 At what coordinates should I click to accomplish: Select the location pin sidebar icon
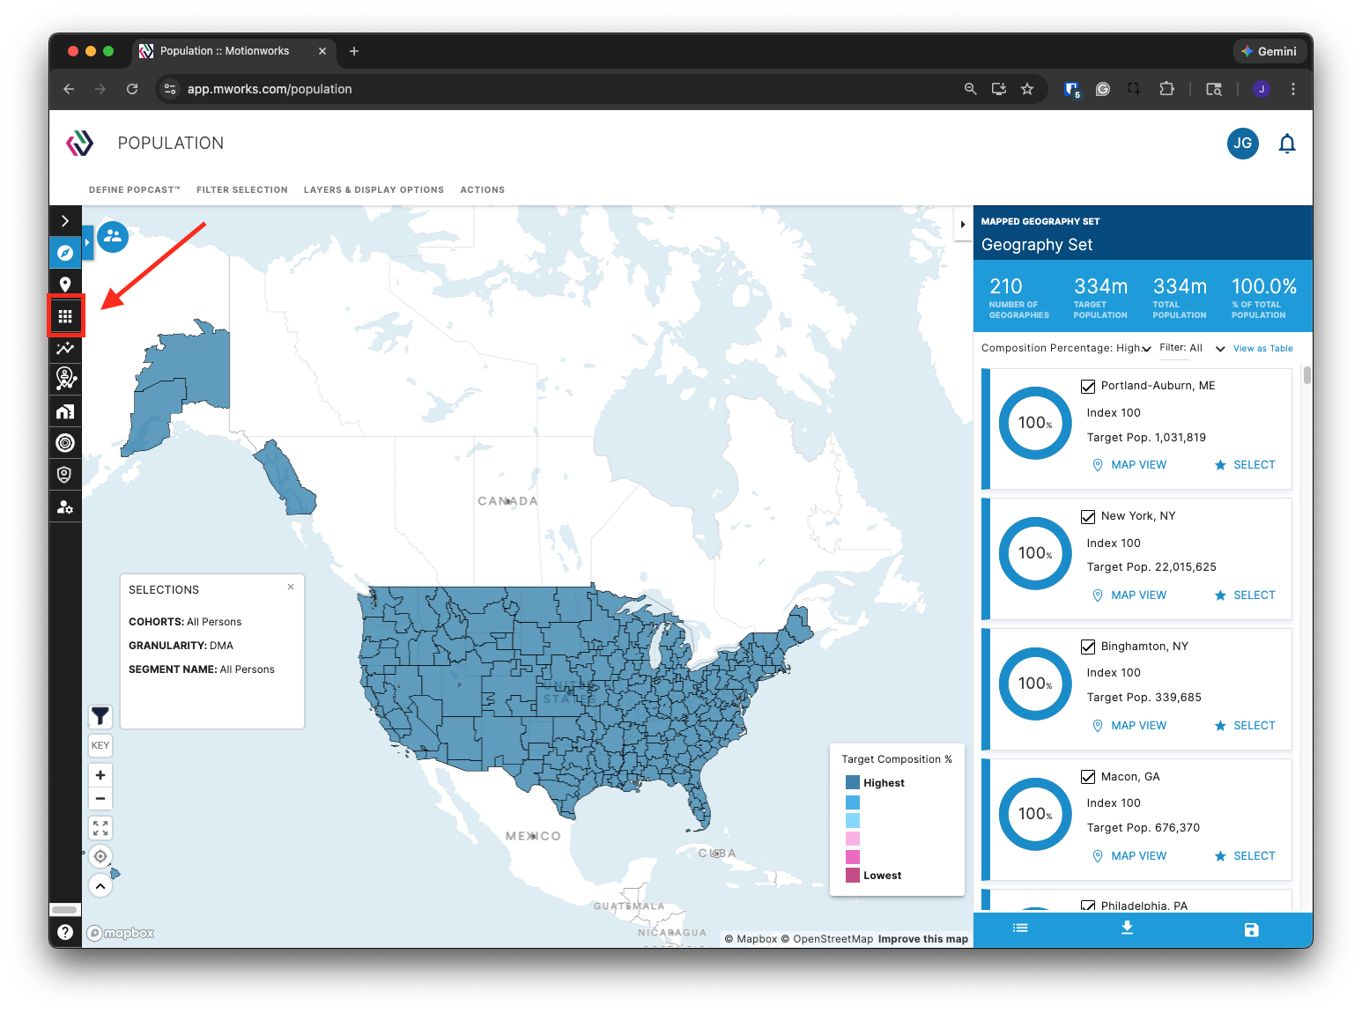point(65,285)
